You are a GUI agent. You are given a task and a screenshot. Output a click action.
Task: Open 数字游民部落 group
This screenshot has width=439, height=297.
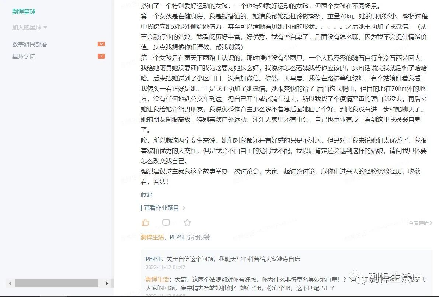(x=29, y=44)
